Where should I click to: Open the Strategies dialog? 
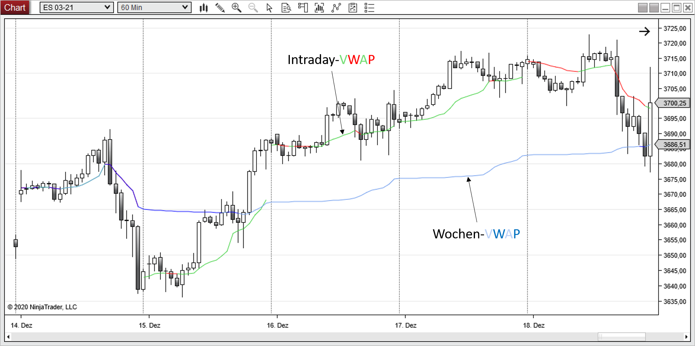[336, 8]
